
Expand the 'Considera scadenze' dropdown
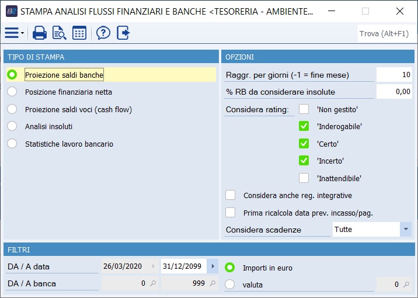click(406, 230)
